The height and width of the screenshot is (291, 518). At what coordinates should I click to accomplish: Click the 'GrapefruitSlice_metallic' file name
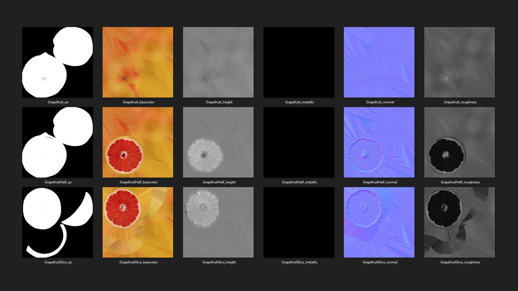tap(299, 262)
